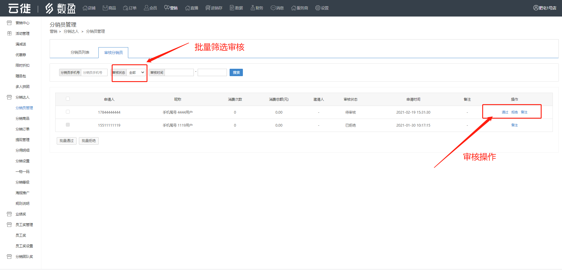
Task: Click the 设置 gear icon
Action: (318, 8)
